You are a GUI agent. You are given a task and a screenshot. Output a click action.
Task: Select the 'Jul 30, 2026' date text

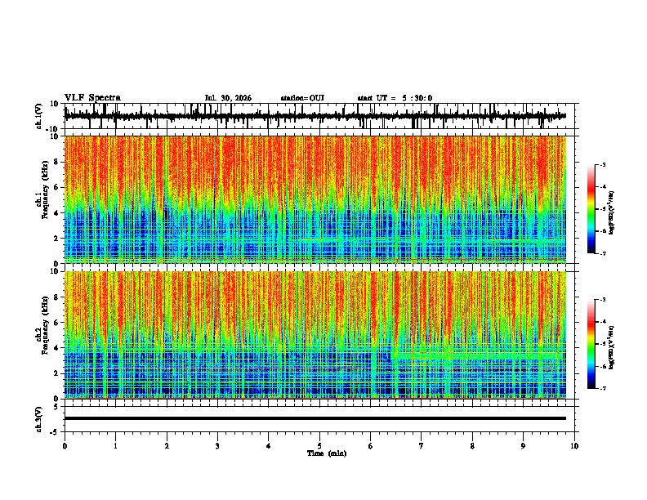228,98
